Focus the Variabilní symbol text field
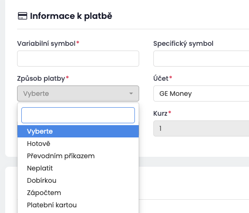 tap(78, 59)
